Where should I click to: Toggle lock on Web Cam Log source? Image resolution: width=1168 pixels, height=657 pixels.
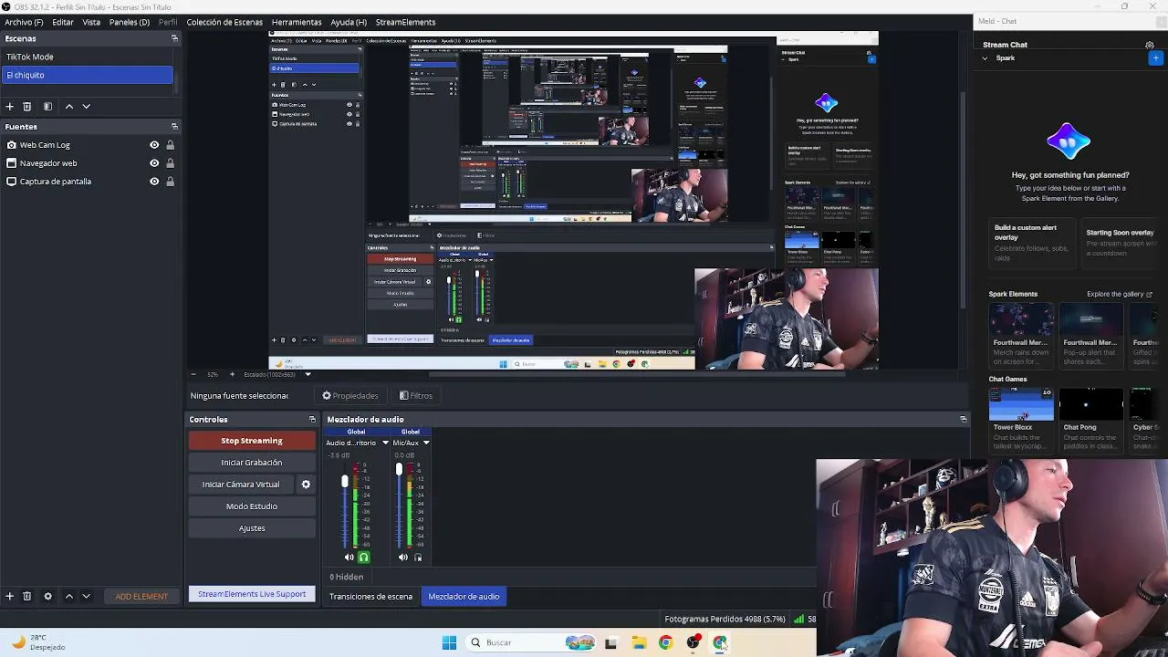[170, 145]
